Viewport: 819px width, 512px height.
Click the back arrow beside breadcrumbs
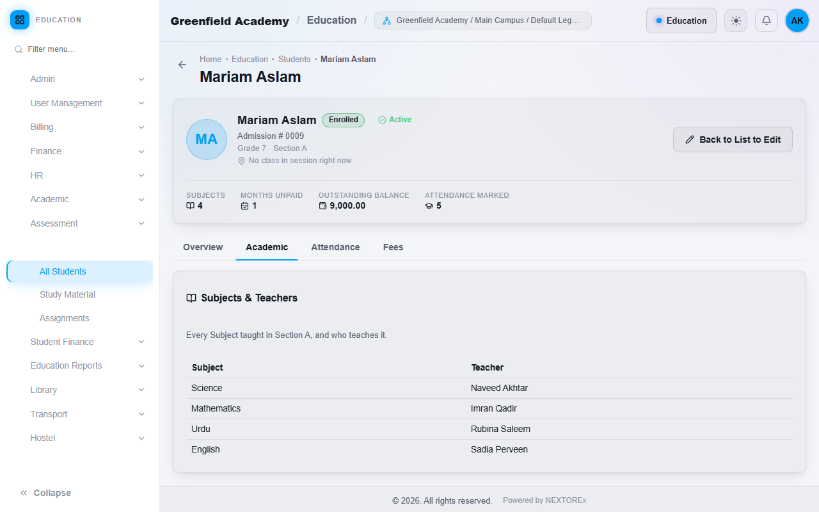click(182, 65)
